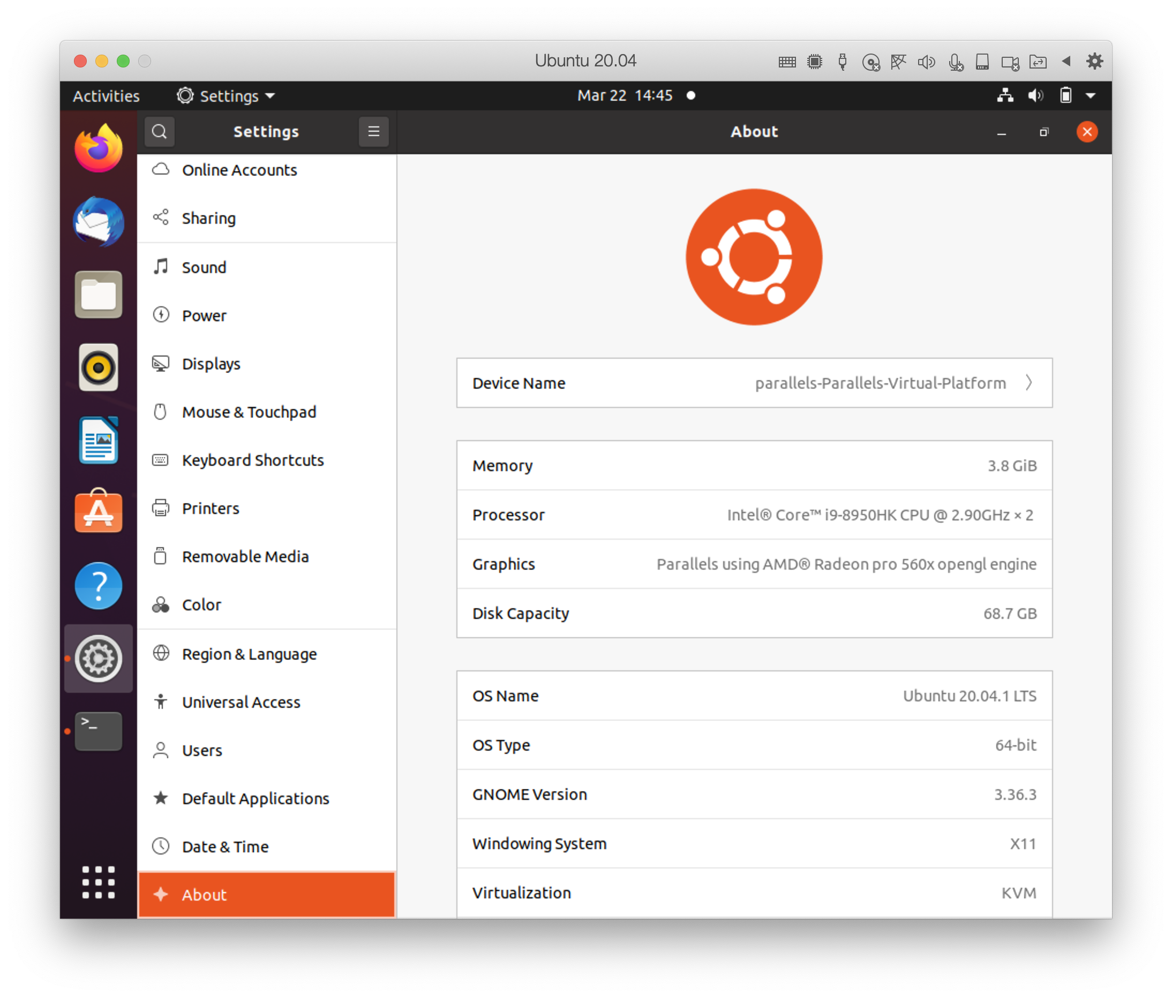The height and width of the screenshot is (998, 1172).
Task: Show Applications grid icon
Action: [x=99, y=882]
